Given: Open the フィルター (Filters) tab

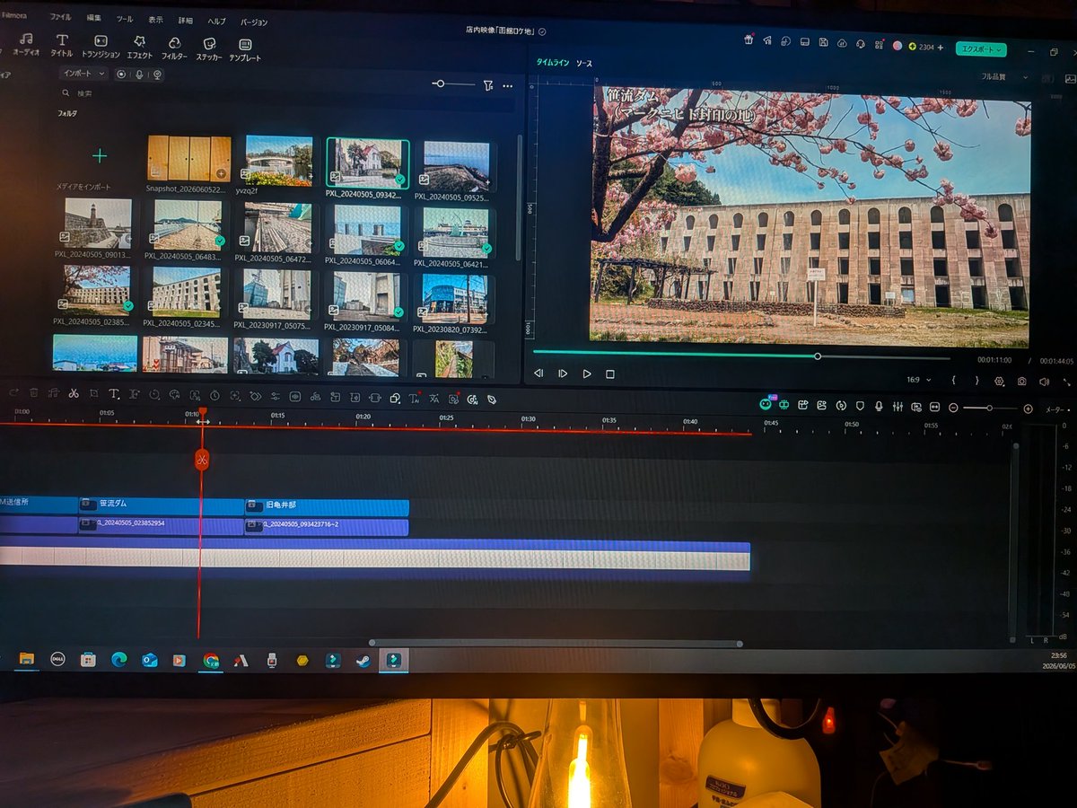Looking at the screenshot, I should click(174, 48).
